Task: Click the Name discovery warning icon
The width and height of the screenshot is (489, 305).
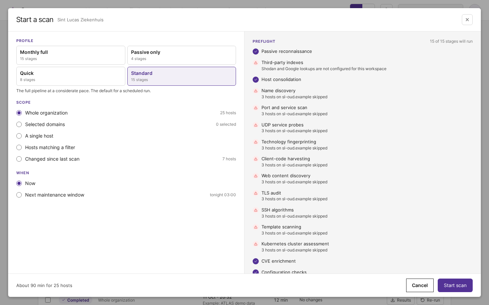Action: (x=256, y=91)
